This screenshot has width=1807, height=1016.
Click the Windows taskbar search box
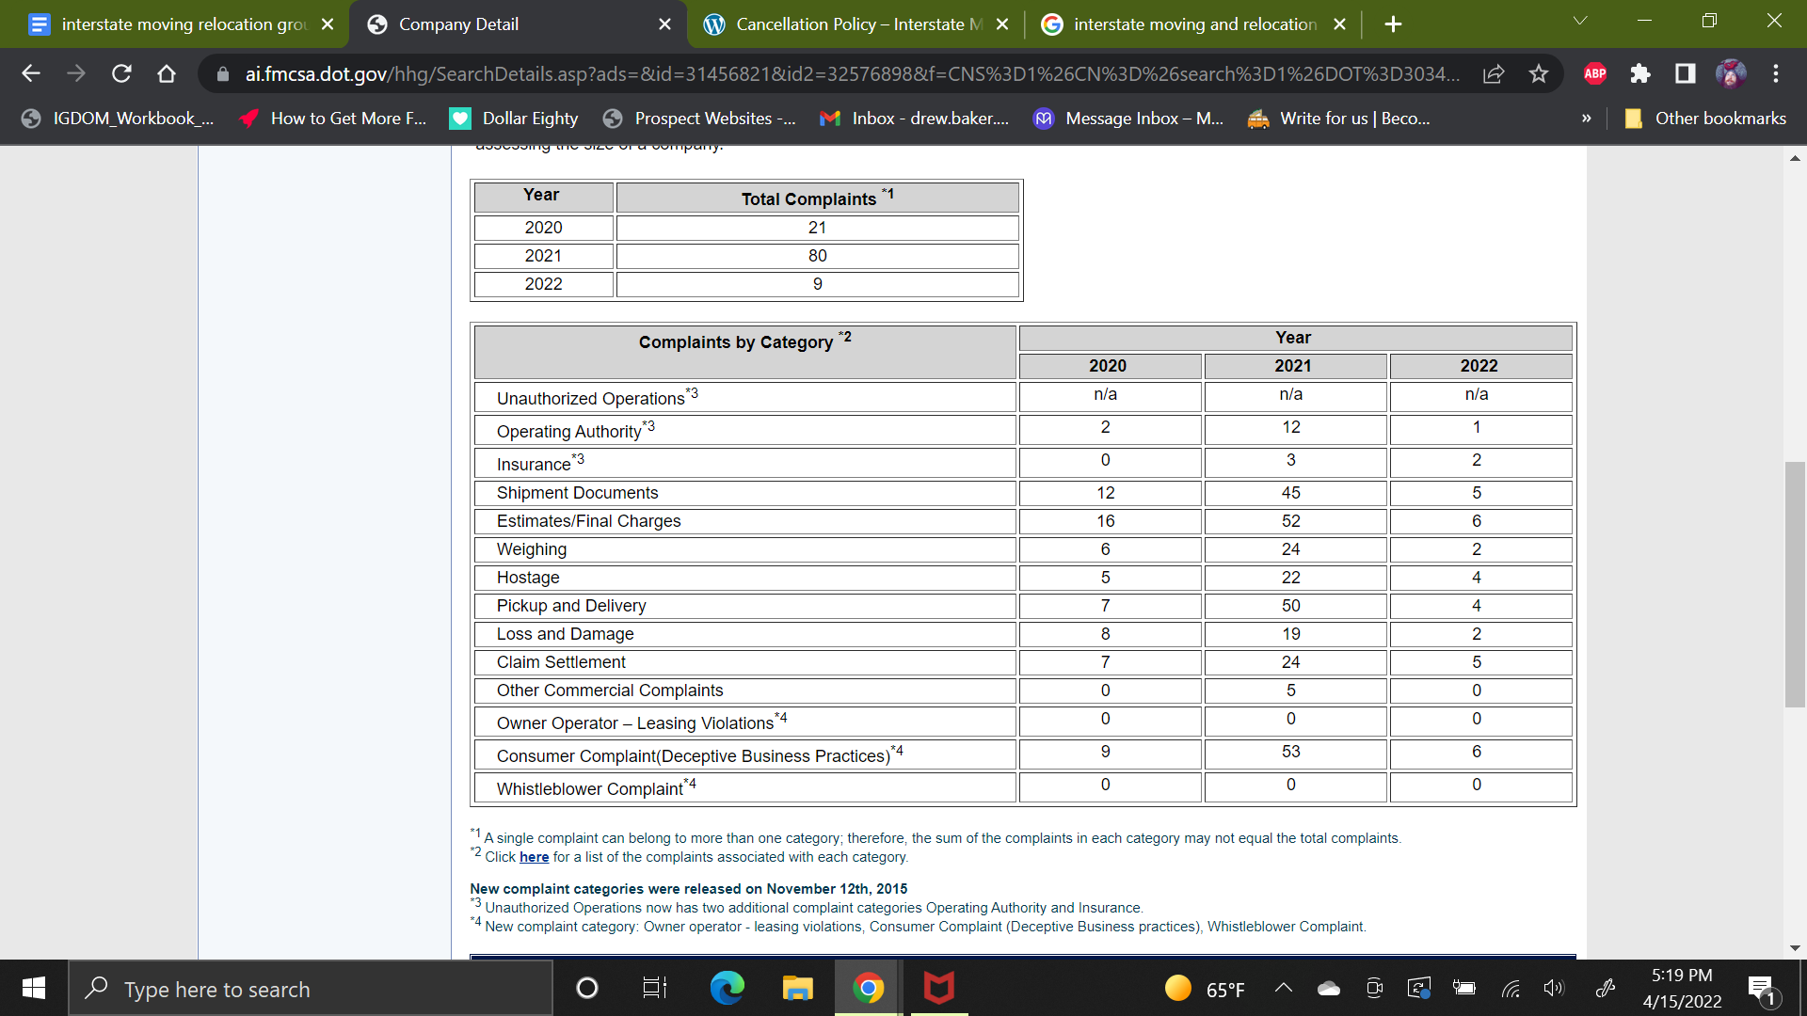click(x=311, y=989)
